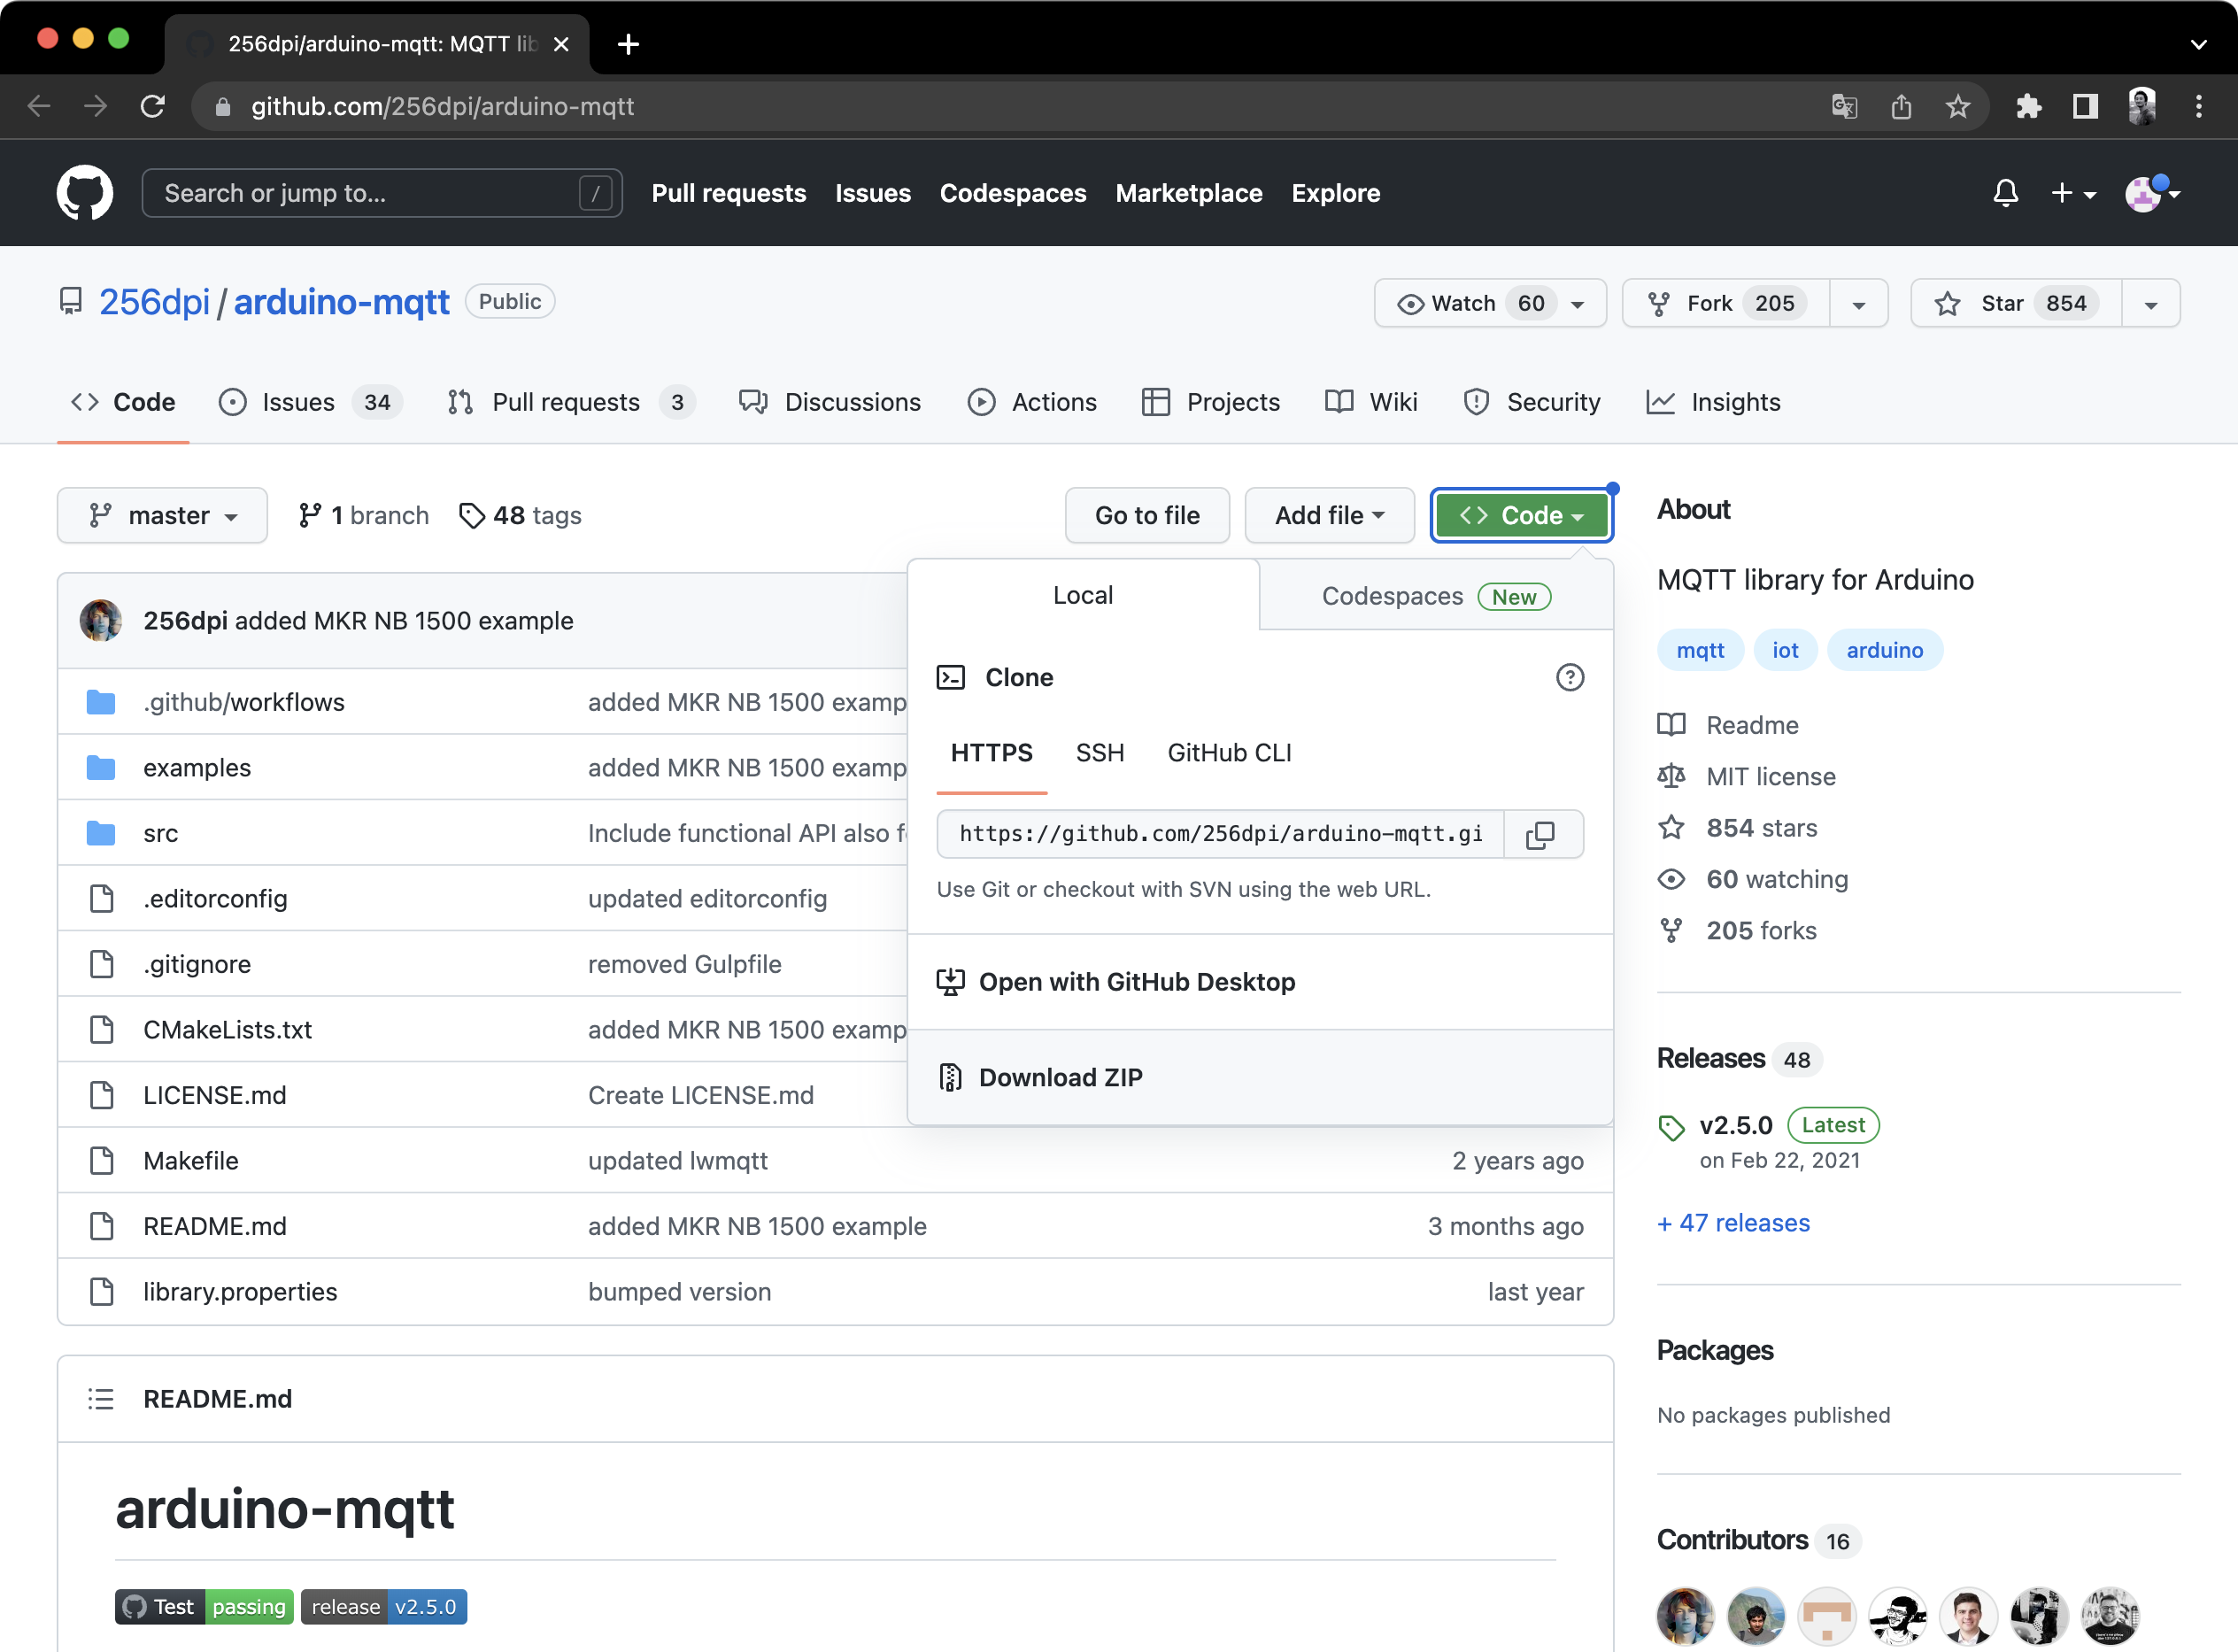Copy the HTTPS clone URL
This screenshot has height=1652, width=2238.
[x=1541, y=834]
